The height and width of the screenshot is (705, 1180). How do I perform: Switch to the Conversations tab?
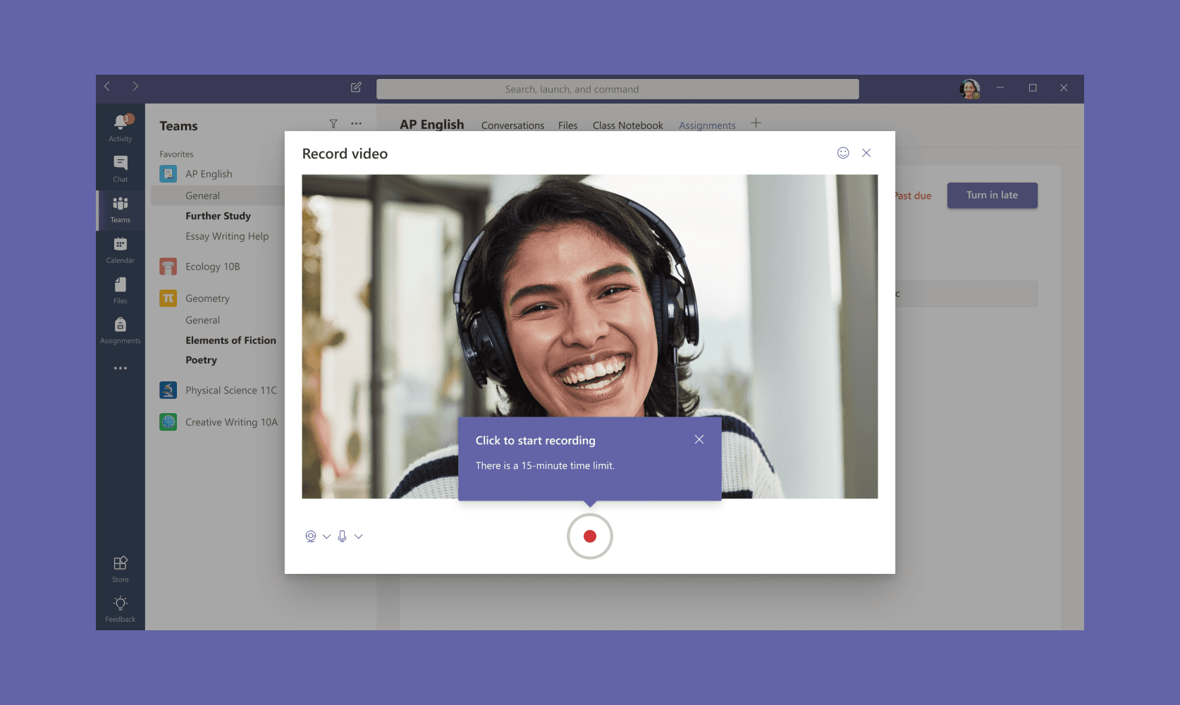point(512,125)
